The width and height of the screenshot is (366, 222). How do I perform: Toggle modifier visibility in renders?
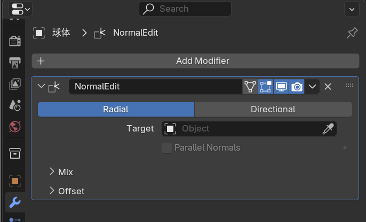pos(297,86)
